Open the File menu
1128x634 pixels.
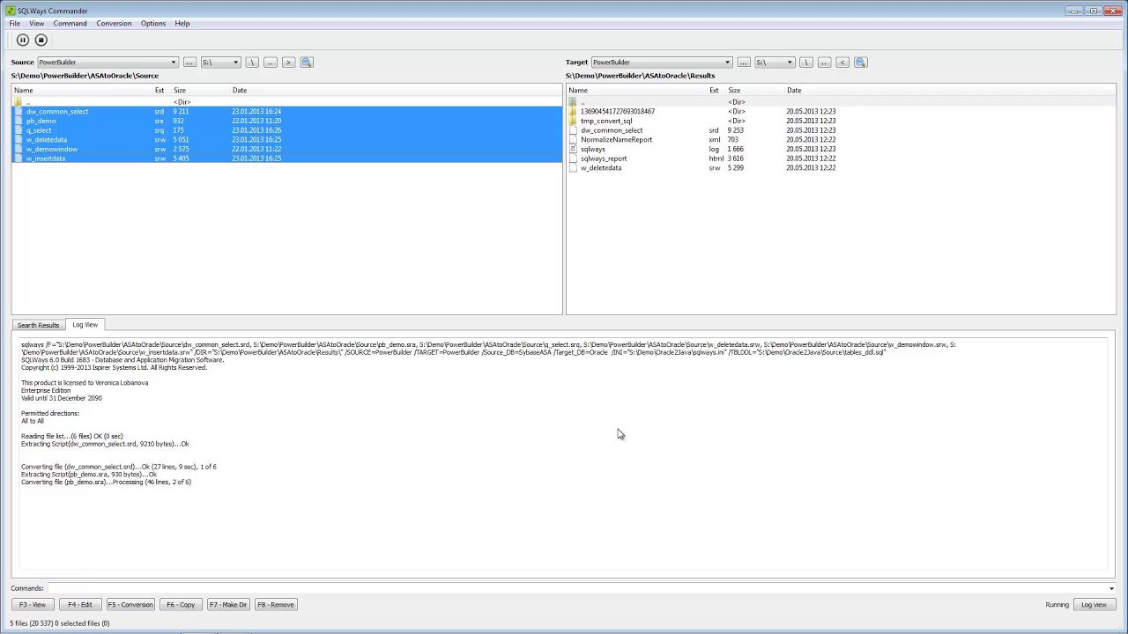(x=15, y=24)
